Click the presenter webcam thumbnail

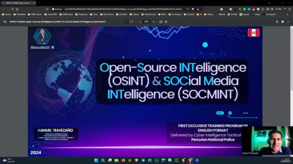[x=267, y=141]
